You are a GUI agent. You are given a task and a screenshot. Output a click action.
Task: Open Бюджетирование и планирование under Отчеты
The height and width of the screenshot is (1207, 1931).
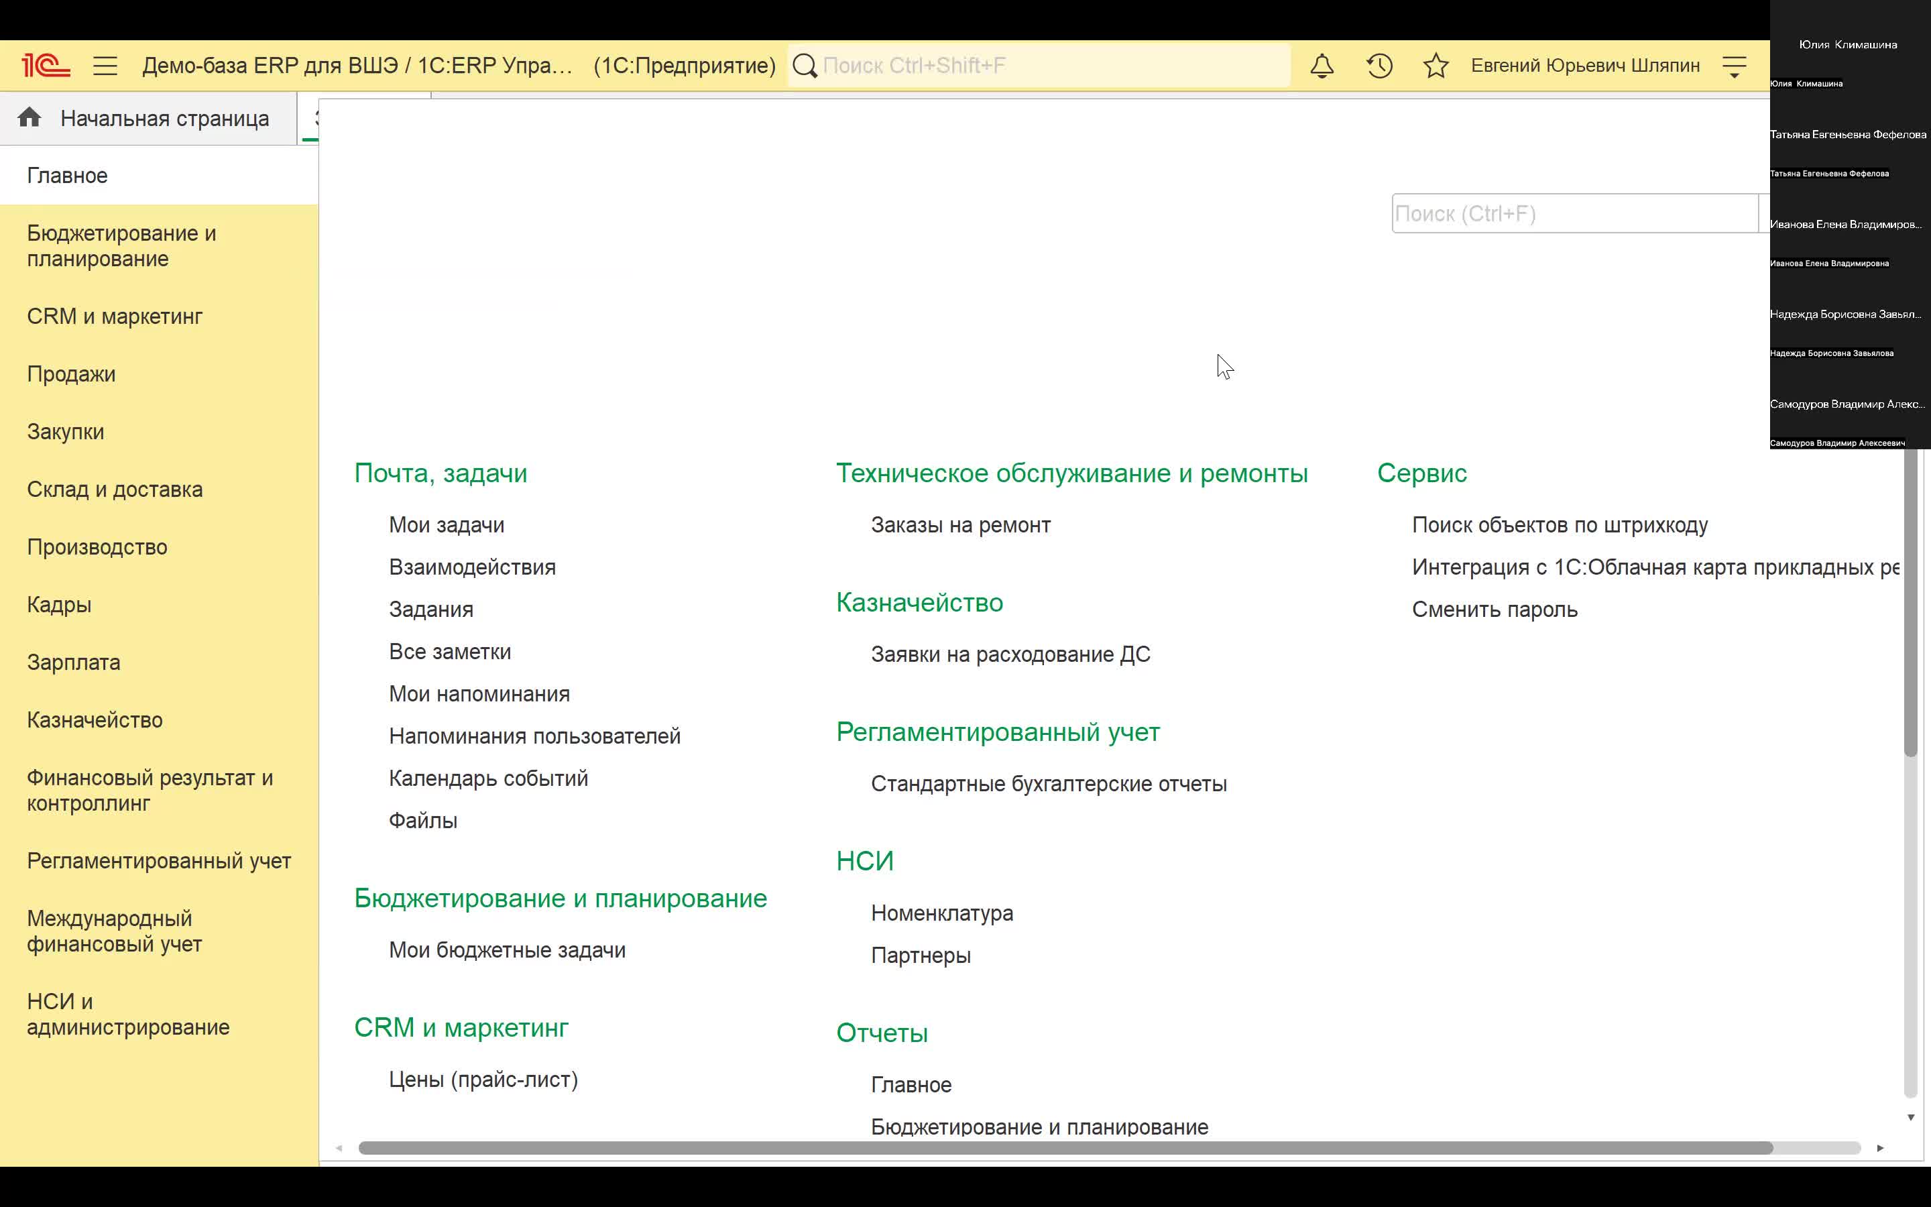point(1040,1127)
